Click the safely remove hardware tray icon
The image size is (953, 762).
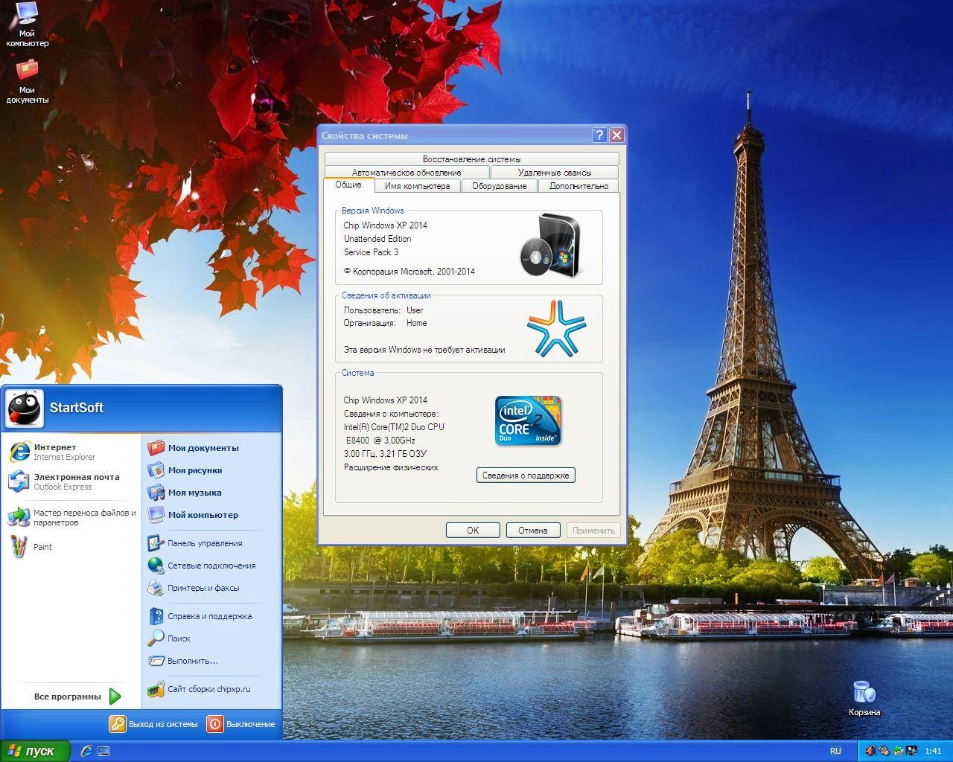(897, 751)
